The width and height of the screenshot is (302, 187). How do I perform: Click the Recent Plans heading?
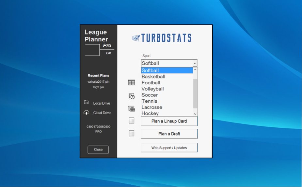pos(98,76)
